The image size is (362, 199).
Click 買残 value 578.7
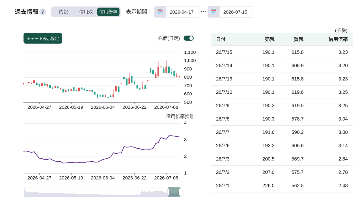(298, 119)
